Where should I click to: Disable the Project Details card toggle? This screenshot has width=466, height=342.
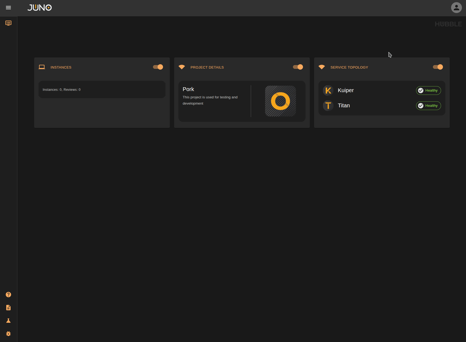point(298,67)
